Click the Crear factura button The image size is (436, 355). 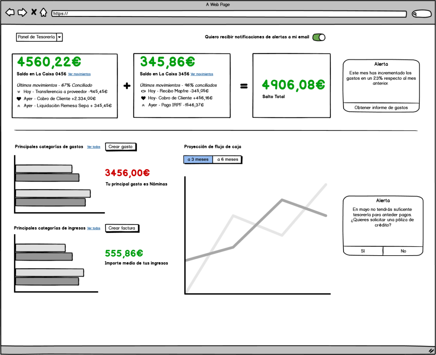[122, 228]
